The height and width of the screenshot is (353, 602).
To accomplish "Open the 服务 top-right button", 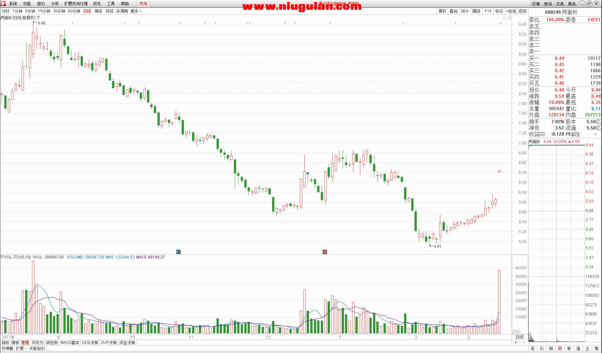I will point(572,4).
